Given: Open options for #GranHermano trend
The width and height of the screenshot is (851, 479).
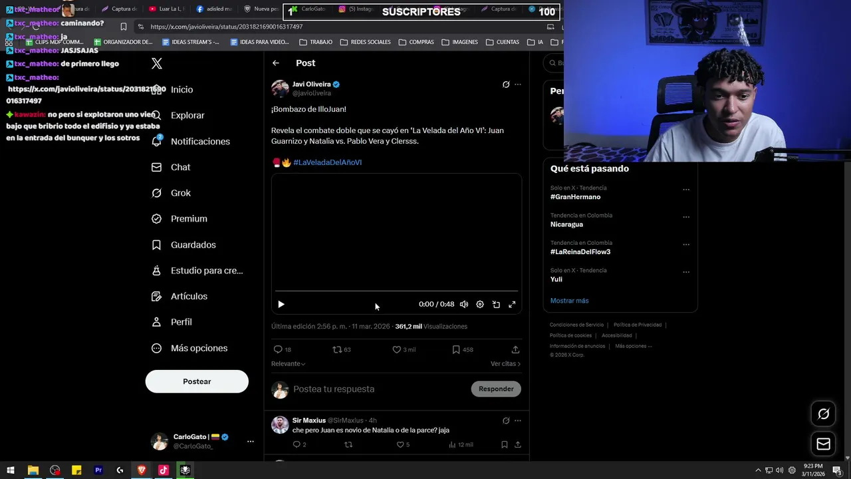Looking at the screenshot, I should (x=686, y=189).
